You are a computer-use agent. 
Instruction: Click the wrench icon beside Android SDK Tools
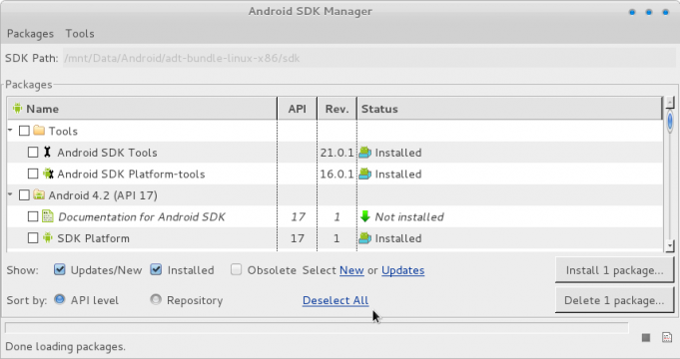point(47,152)
